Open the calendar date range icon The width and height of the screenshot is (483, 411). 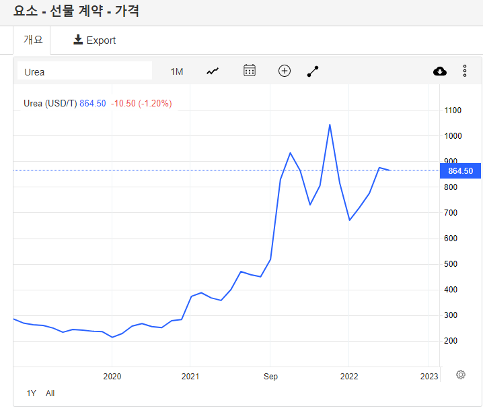pos(249,70)
